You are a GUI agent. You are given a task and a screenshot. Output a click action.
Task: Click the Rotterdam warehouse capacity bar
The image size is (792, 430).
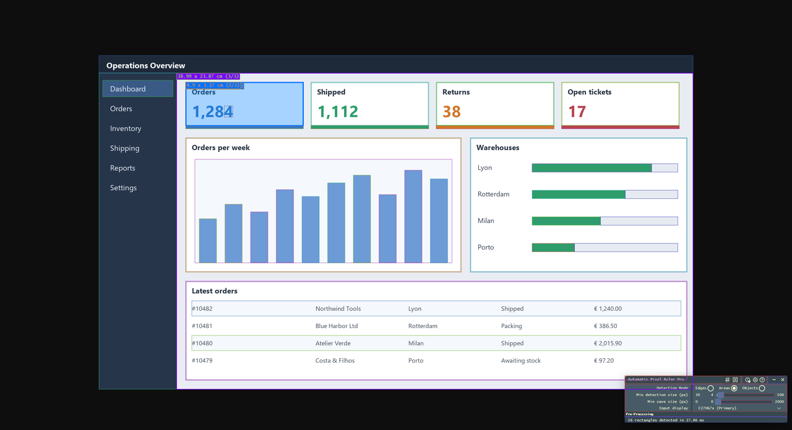click(x=605, y=195)
